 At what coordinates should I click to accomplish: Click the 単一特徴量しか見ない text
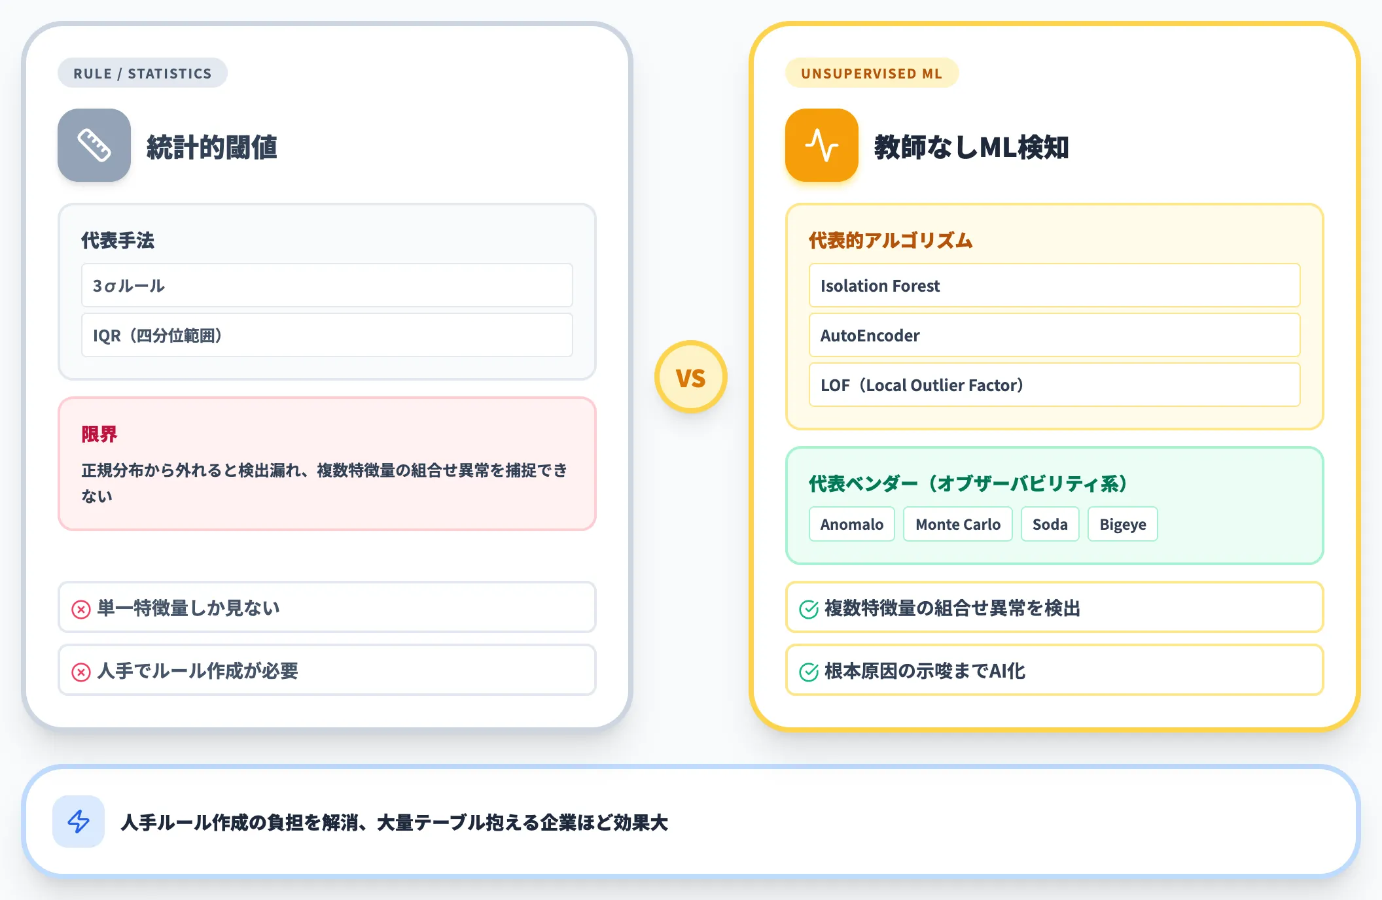(188, 608)
